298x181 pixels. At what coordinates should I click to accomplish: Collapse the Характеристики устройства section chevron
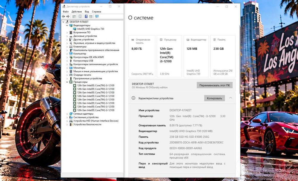(231, 98)
